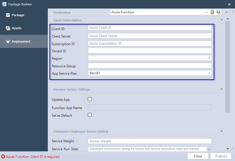Click inner scrollbar down arrow
The image size is (235, 161).
[228, 149]
